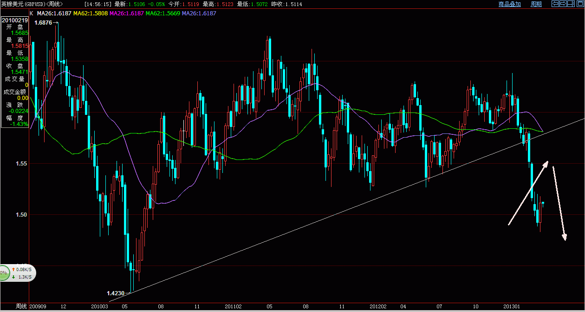This screenshot has height=312, width=585.
Task: Click the blue MA26:1.6187 indicator label
Action: 200,13
